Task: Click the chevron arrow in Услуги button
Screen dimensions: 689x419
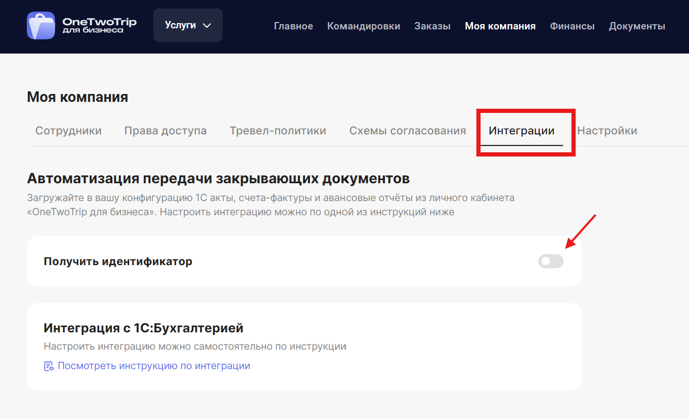Action: coord(206,25)
